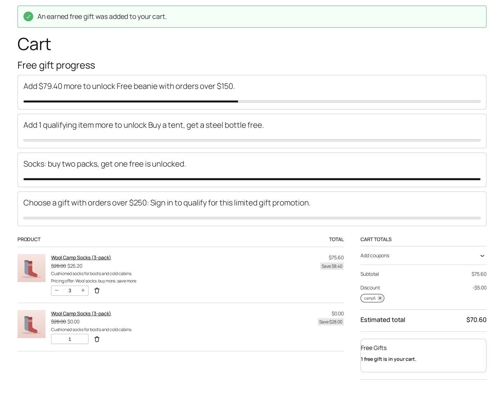This screenshot has height=414, width=504.
Task: Expand the Add coupons chevron
Action: coord(482,256)
